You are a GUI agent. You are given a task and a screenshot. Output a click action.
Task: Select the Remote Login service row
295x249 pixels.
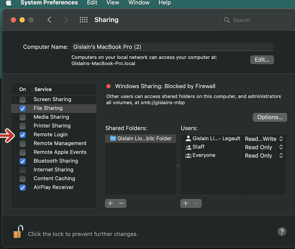point(54,135)
